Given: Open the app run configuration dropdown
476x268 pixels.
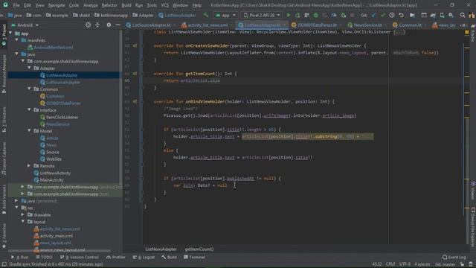Looking at the screenshot, I should pyautogui.click(x=225, y=15).
